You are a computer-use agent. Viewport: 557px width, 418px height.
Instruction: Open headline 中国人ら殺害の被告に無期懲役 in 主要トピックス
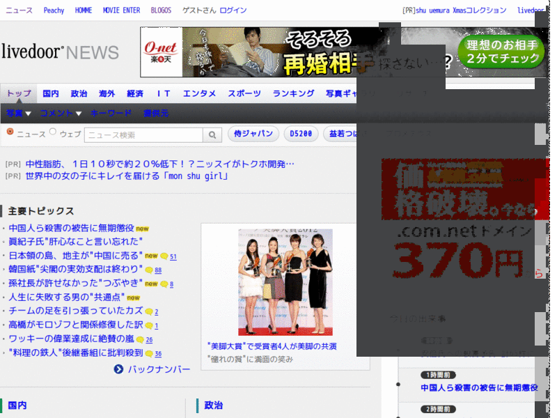pos(72,228)
